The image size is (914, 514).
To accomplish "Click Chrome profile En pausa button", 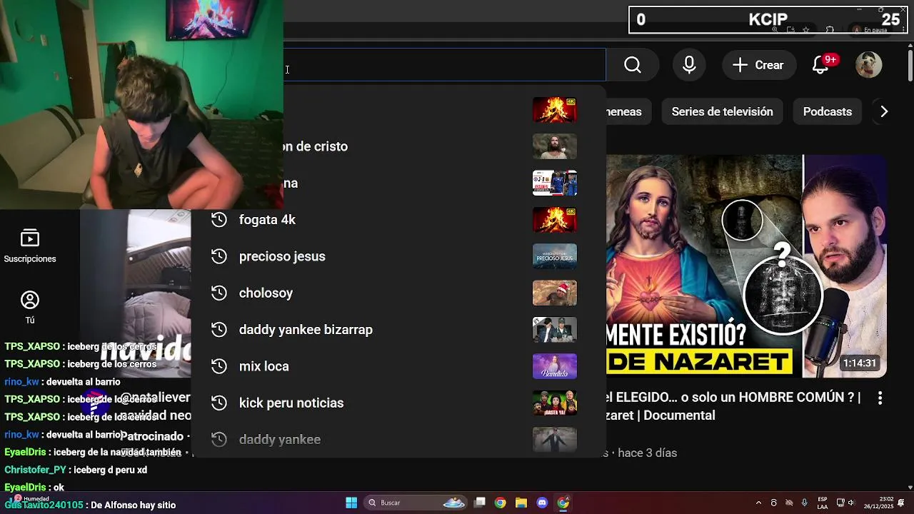I will (x=869, y=30).
